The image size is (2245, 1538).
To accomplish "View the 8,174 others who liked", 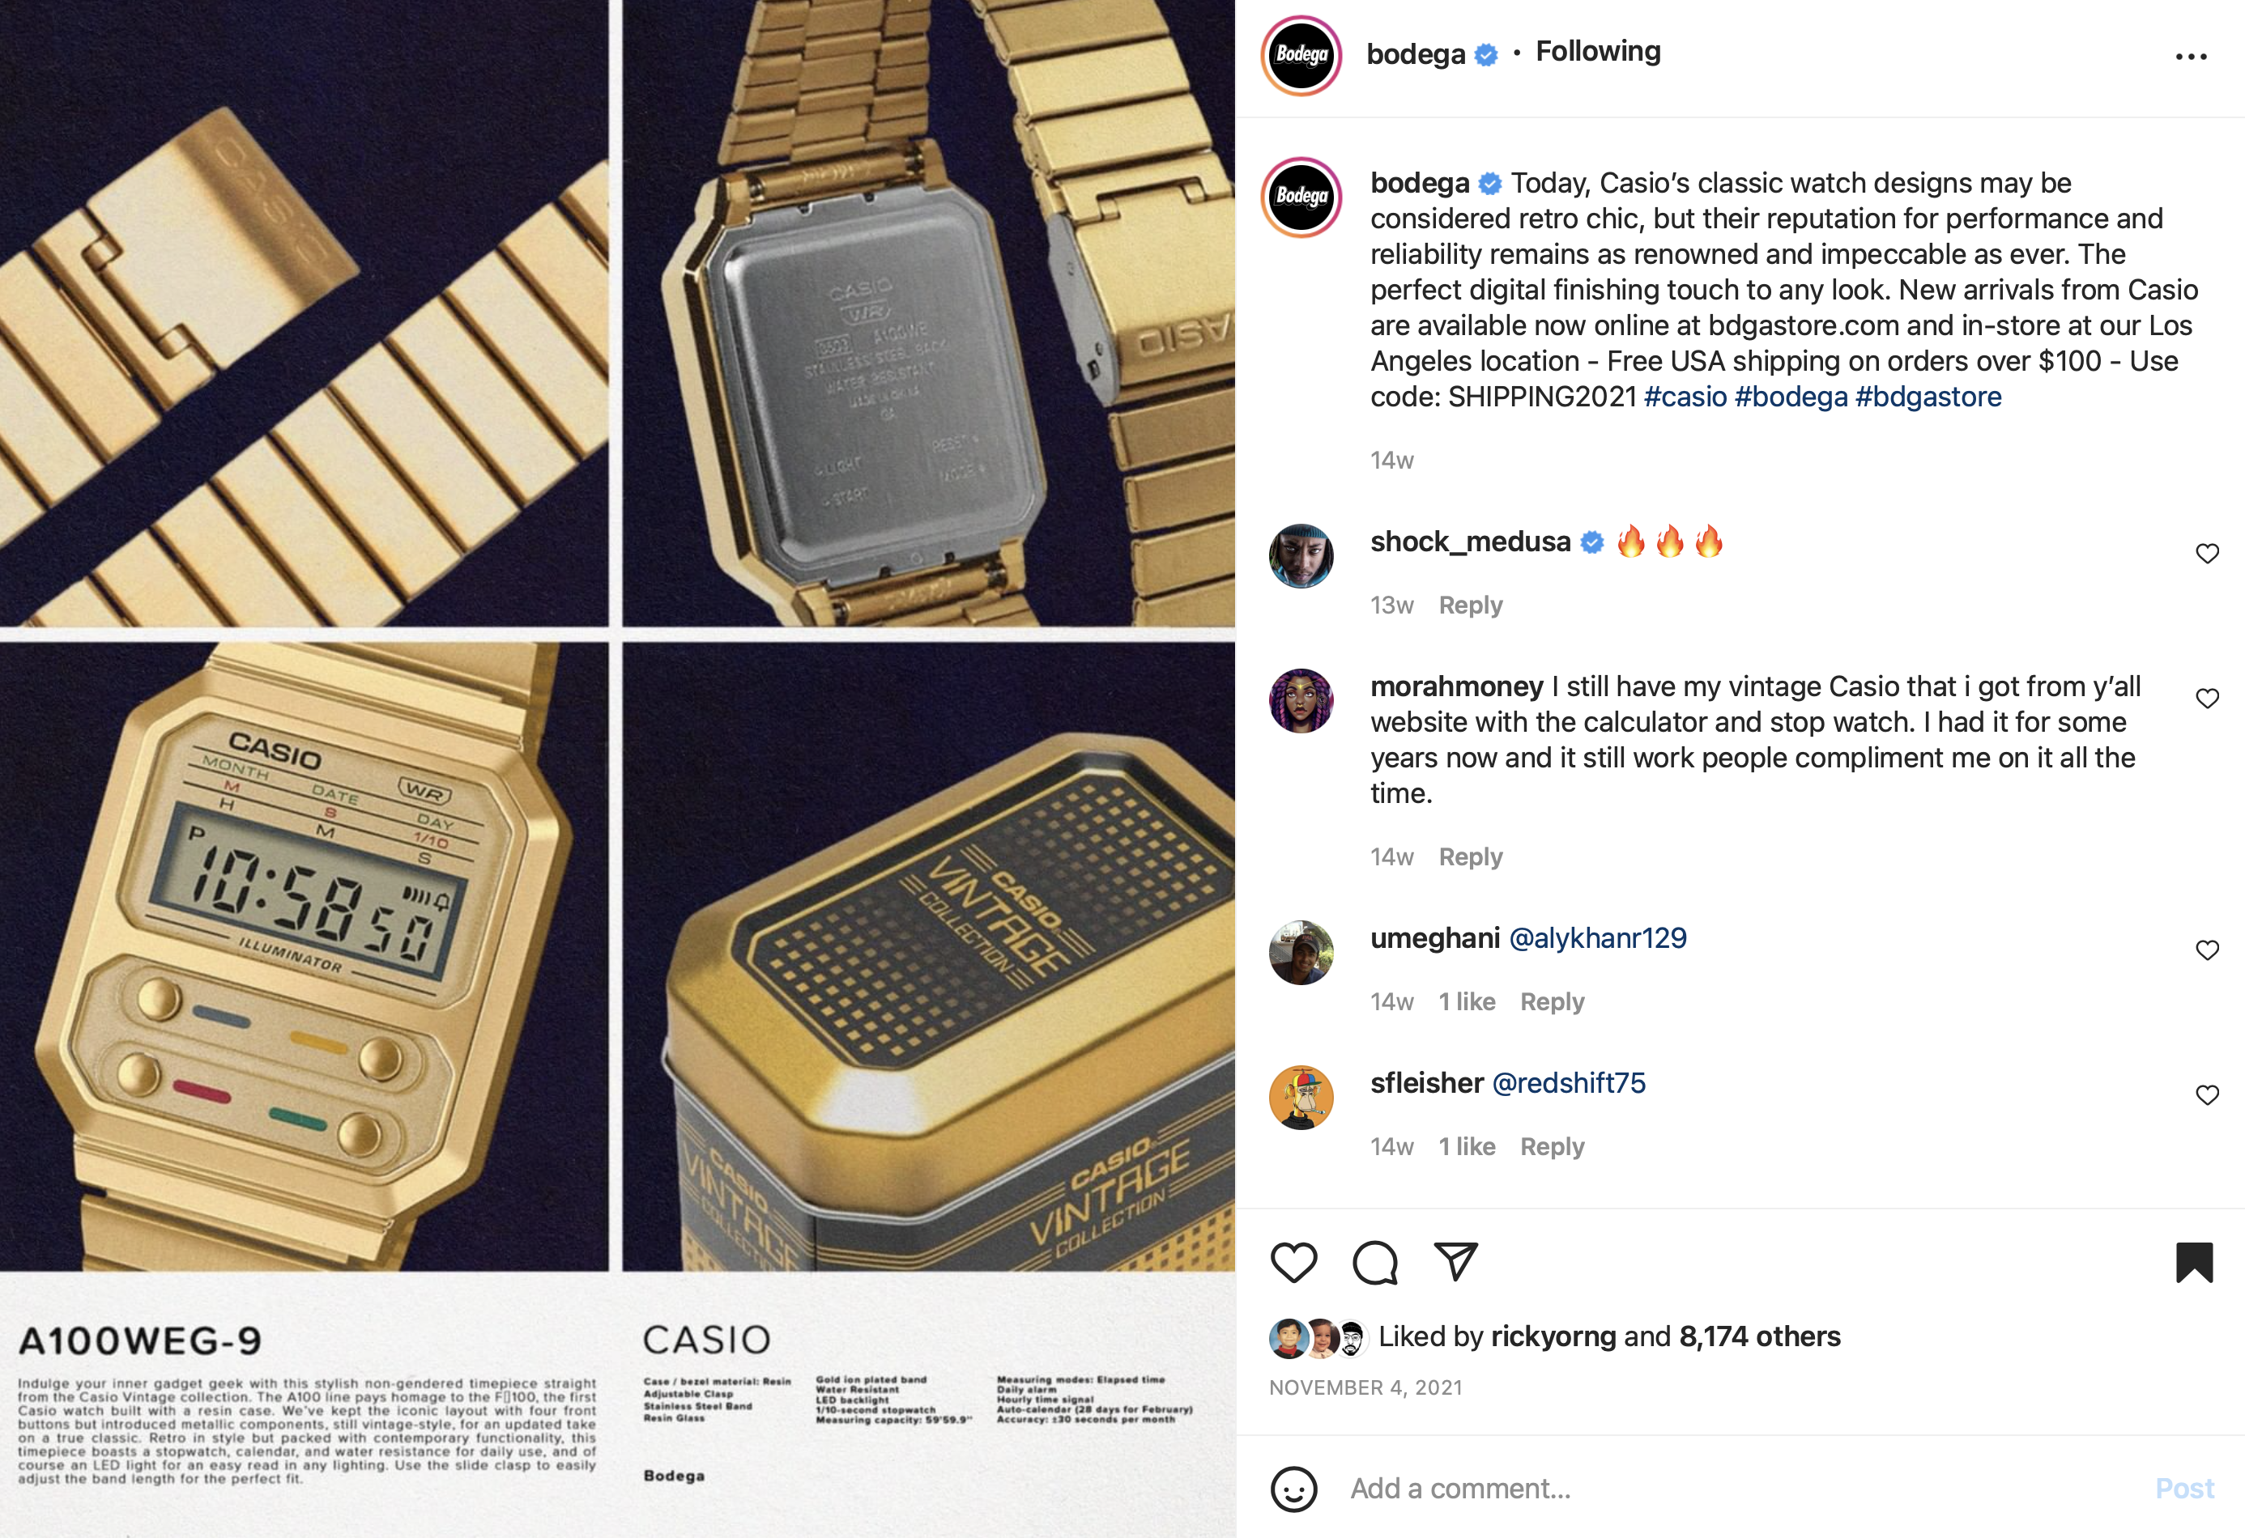I will 1759,1336.
